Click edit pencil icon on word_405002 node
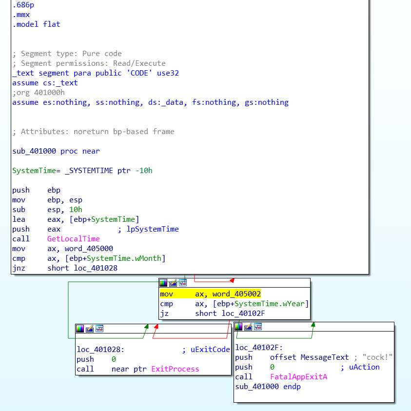The height and width of the screenshot is (411, 411). (173, 283)
